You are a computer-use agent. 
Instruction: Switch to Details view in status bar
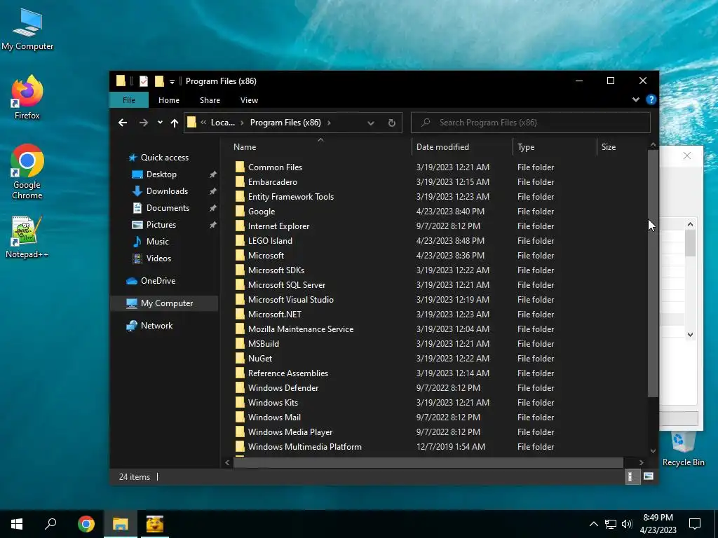(x=632, y=476)
